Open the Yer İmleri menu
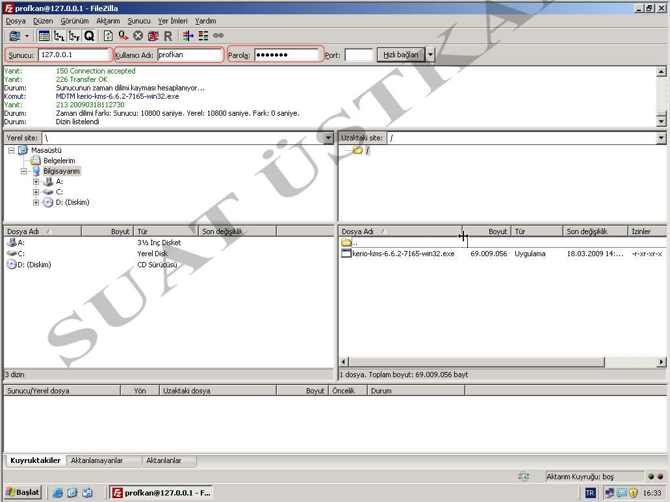Image resolution: width=670 pixels, height=502 pixels. point(173,21)
